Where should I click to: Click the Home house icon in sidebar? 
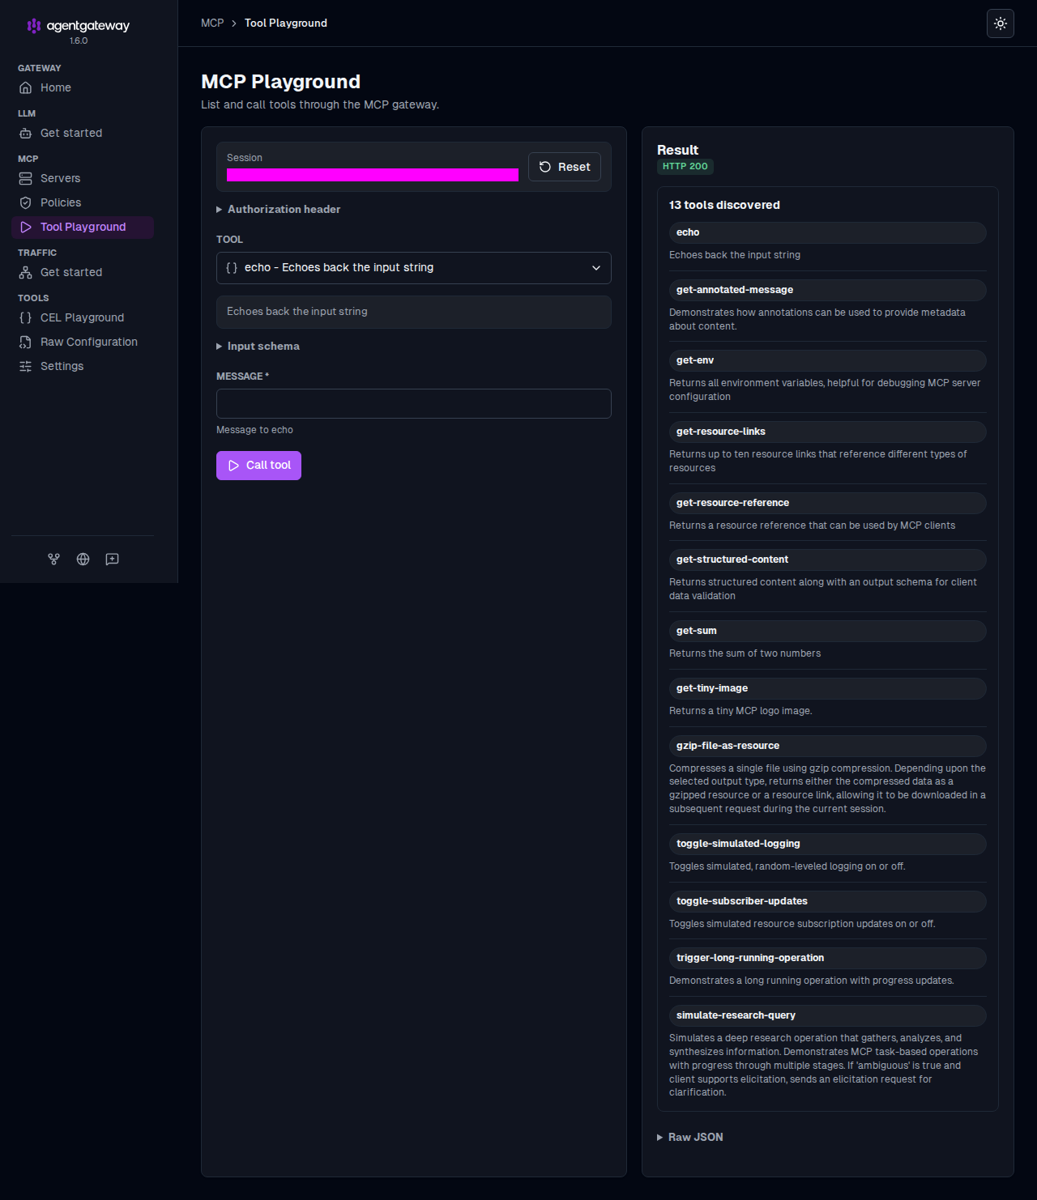pyautogui.click(x=26, y=87)
